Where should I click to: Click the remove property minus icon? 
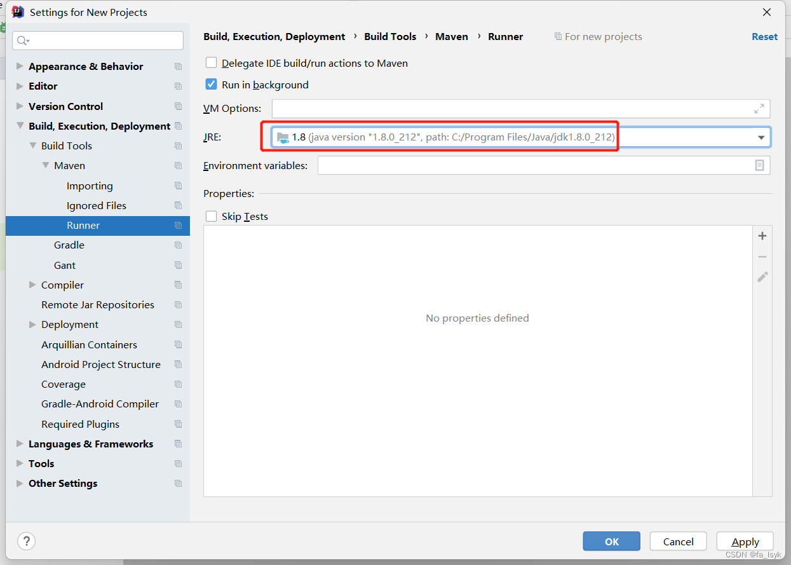click(x=762, y=257)
